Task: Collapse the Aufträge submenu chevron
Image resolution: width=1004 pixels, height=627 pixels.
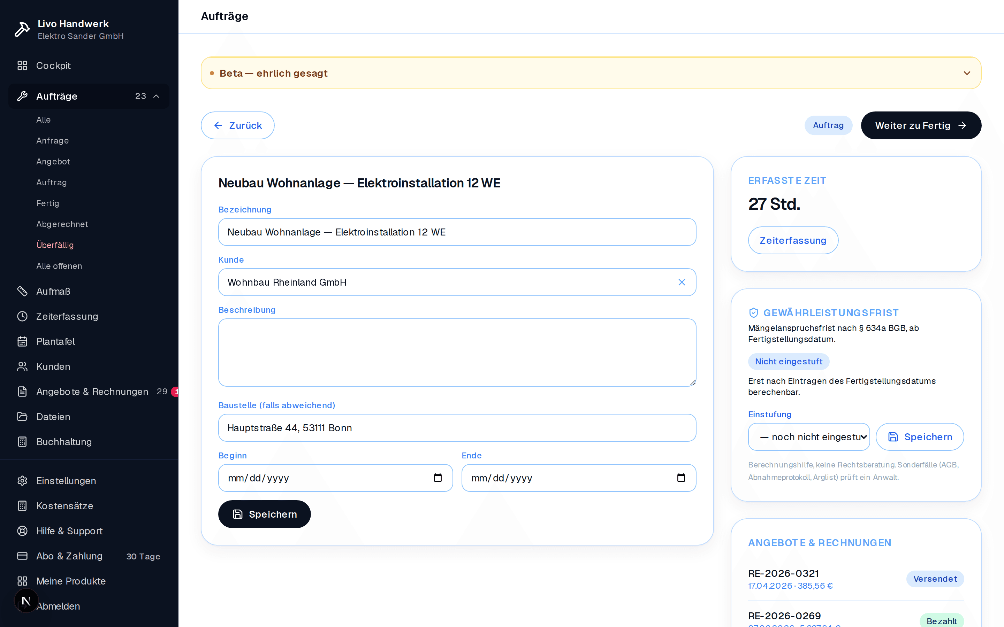Action: point(157,96)
